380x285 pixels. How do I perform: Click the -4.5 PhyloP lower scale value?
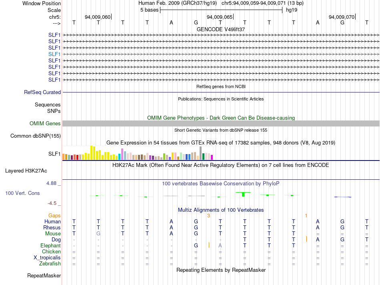click(x=52, y=203)
